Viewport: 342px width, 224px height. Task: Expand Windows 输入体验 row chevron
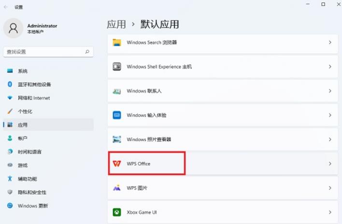[330, 115]
